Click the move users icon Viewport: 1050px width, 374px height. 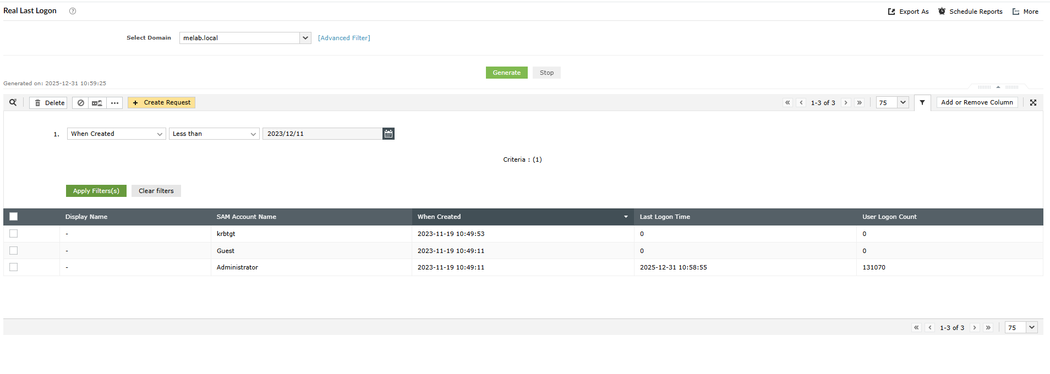tap(97, 103)
